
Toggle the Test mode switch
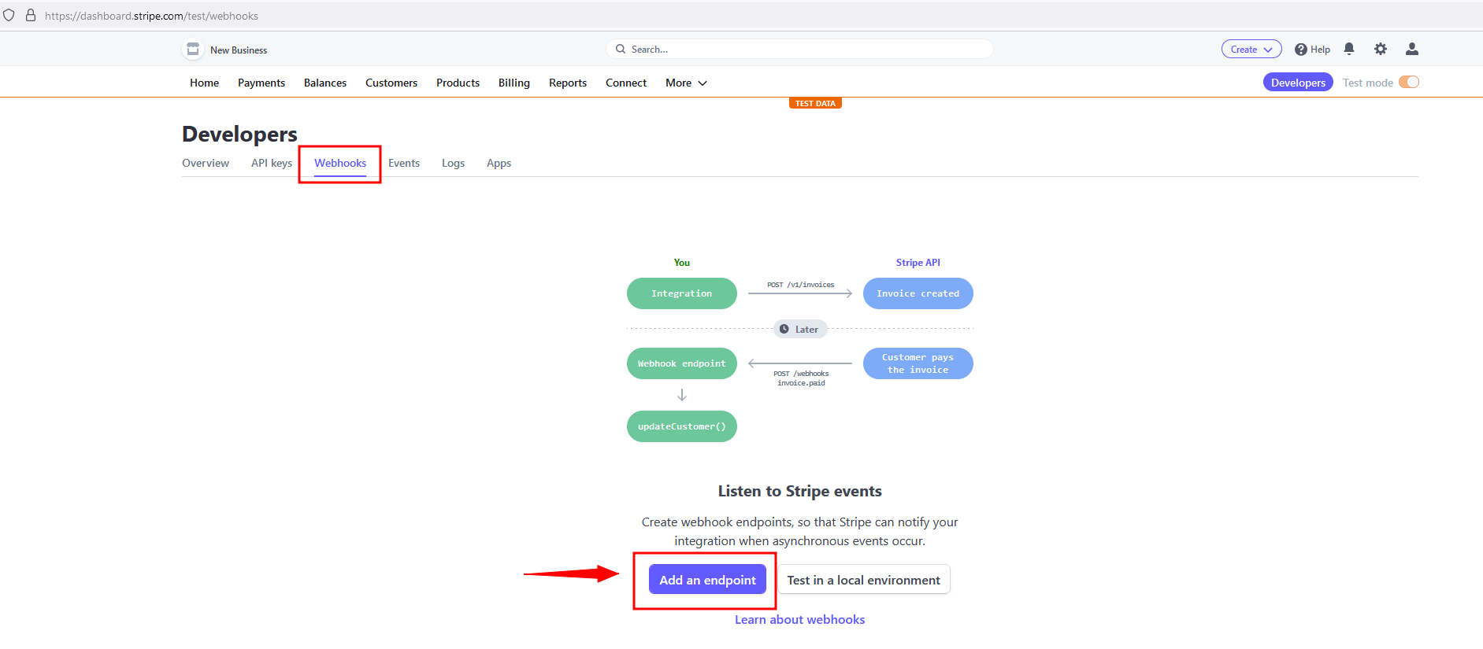[x=1409, y=82]
